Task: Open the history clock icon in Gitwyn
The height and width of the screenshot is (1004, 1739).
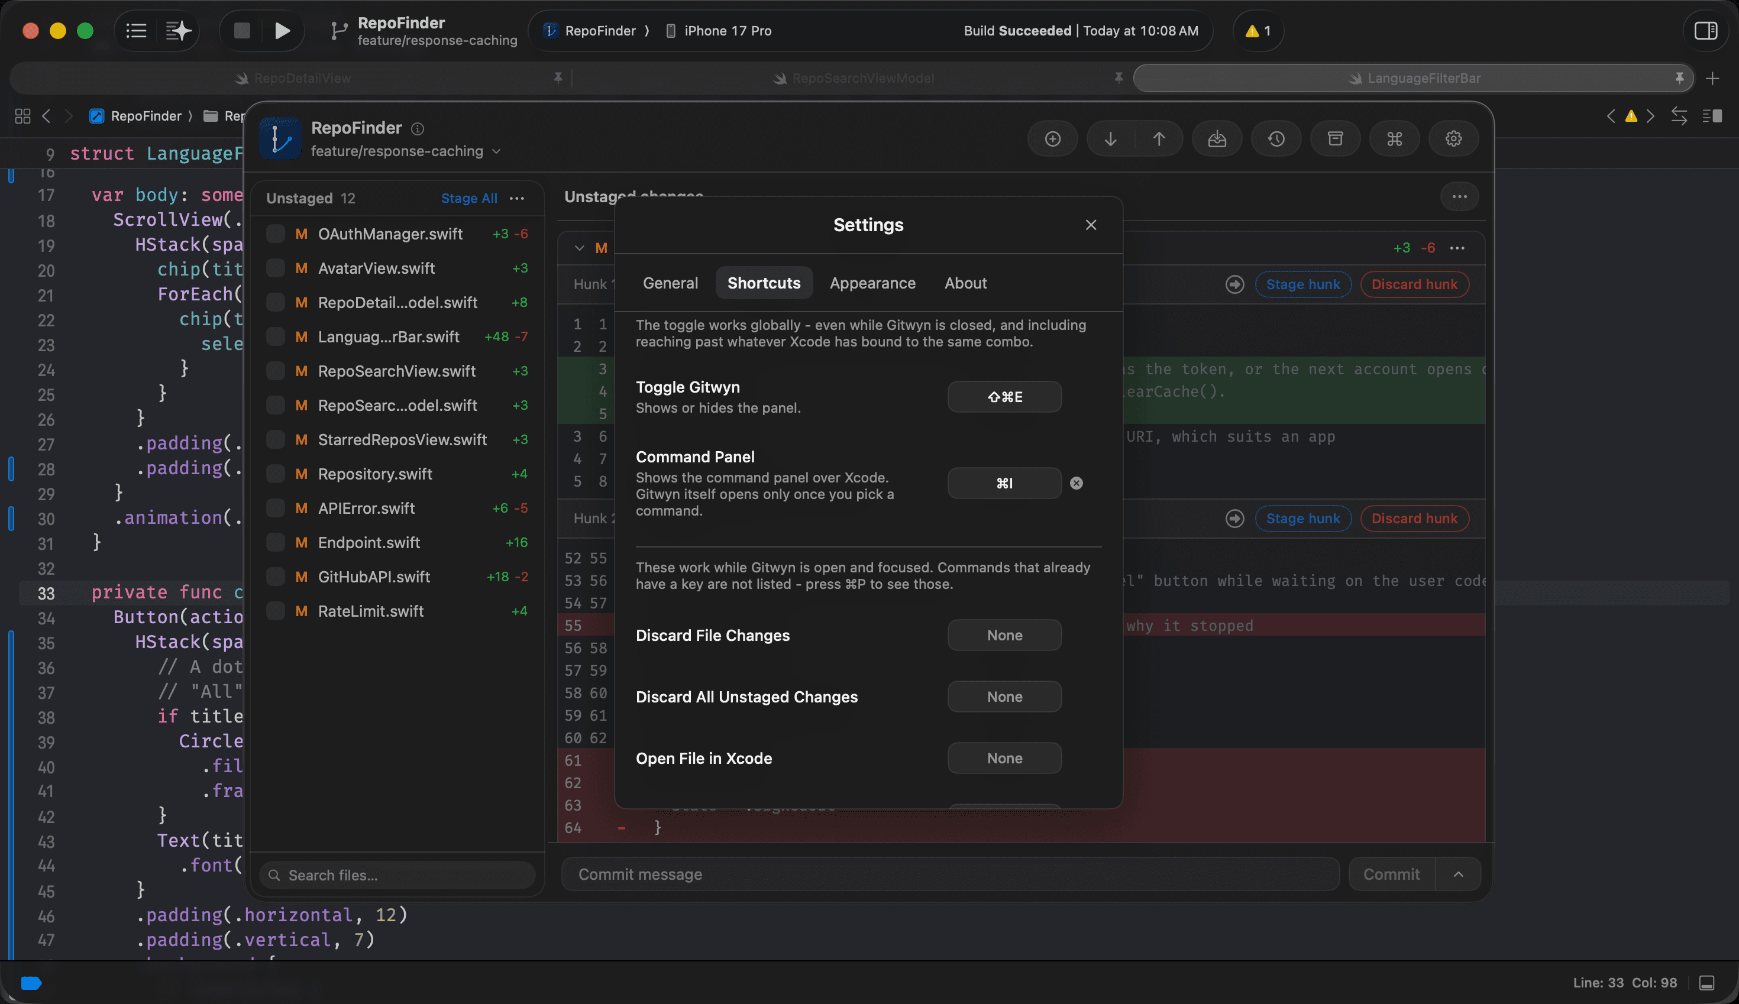Action: (x=1276, y=140)
